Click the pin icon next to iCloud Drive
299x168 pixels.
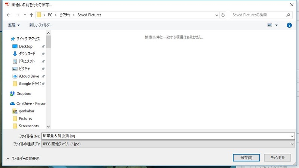tap(43, 76)
